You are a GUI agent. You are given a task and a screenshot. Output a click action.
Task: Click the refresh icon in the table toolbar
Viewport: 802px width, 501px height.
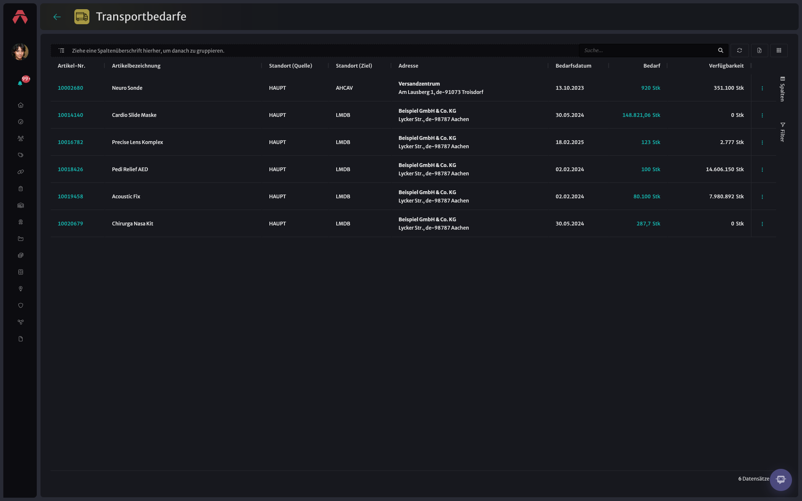point(739,51)
